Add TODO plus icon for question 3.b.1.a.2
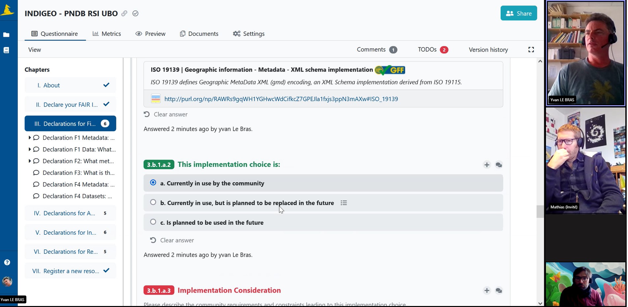 tap(487, 165)
